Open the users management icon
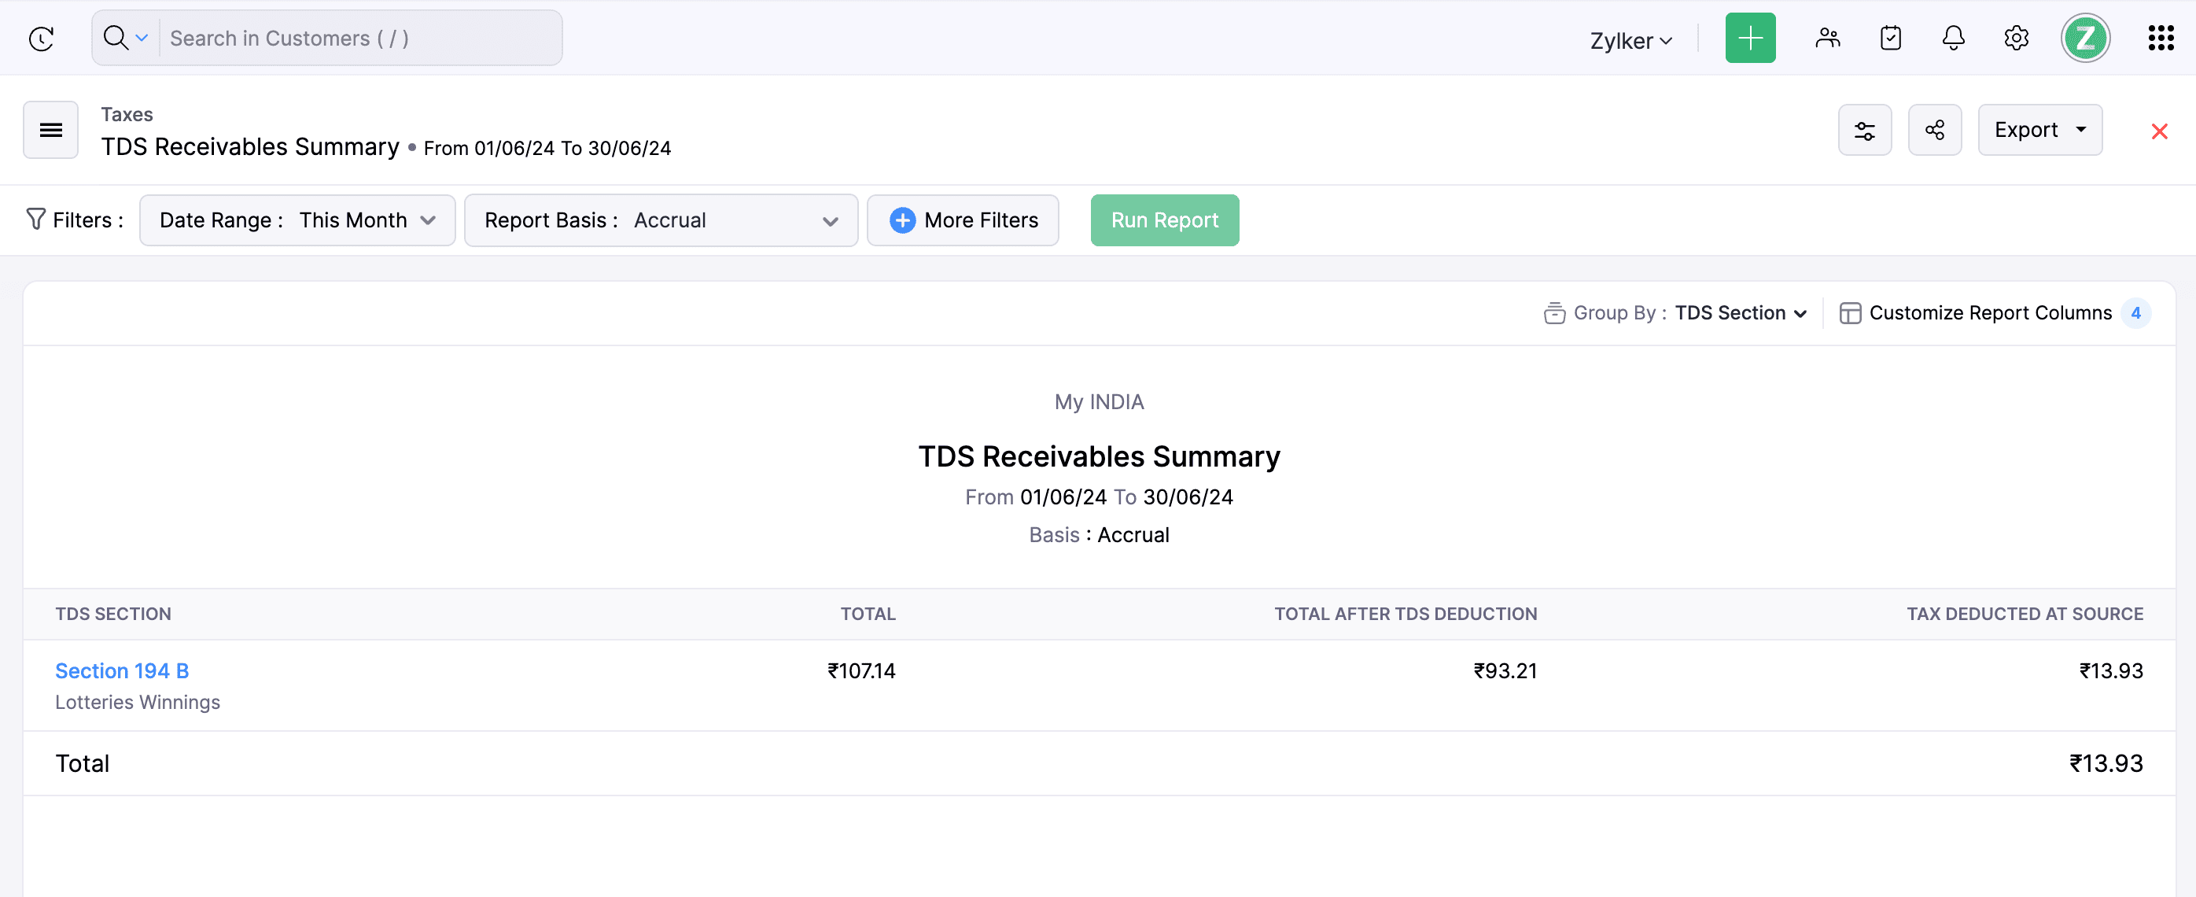This screenshot has height=897, width=2196. [x=1827, y=38]
